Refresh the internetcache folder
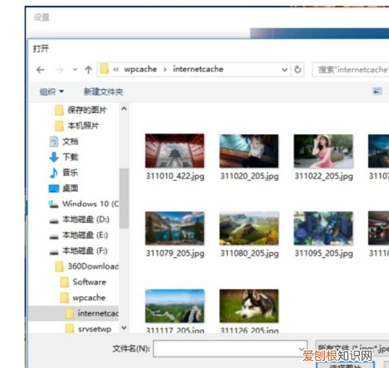 pos(298,69)
